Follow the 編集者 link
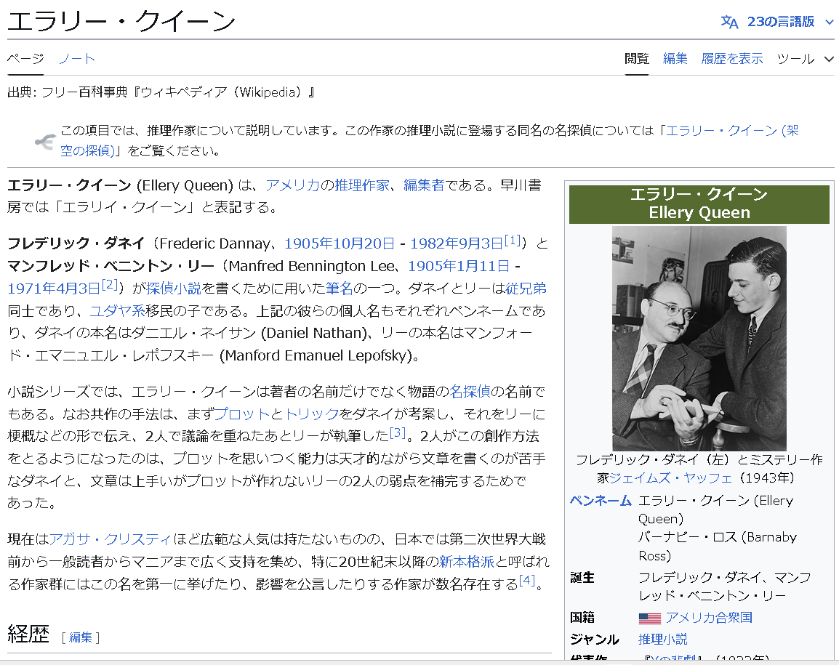 point(424,185)
